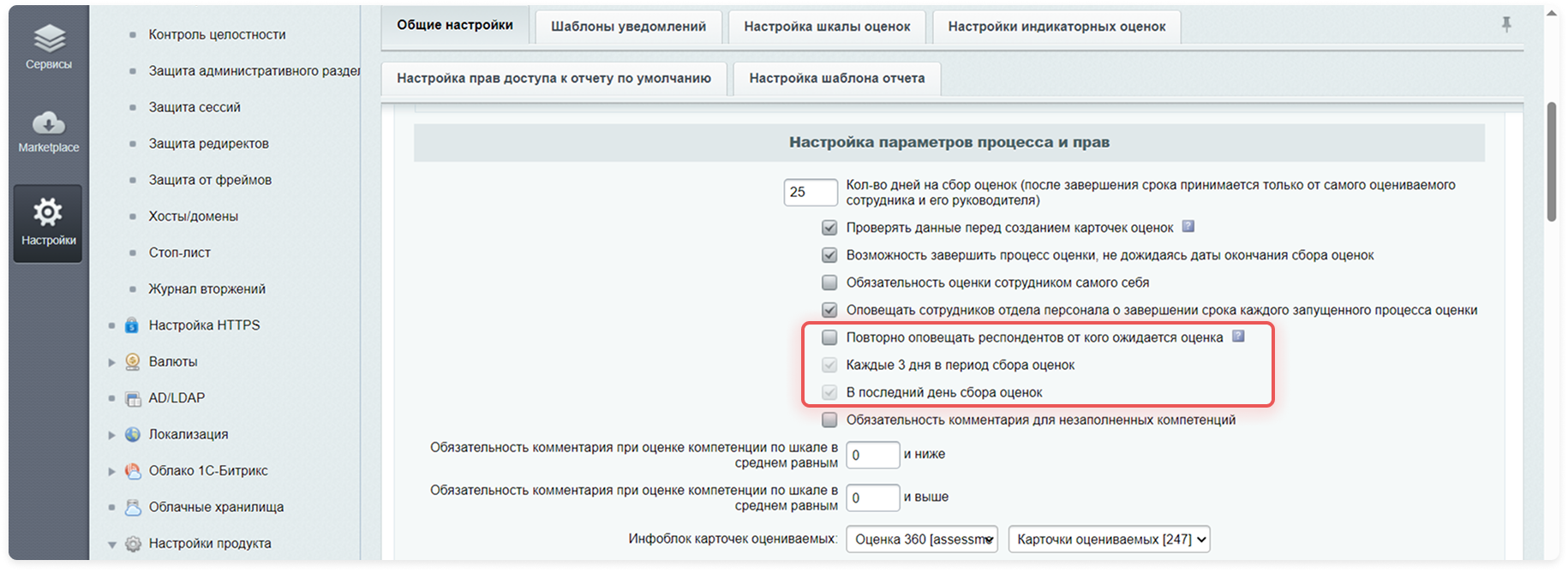This screenshot has height=572, width=1568.
Task: Select Настройка HTTPS tree item
Action: [x=205, y=325]
